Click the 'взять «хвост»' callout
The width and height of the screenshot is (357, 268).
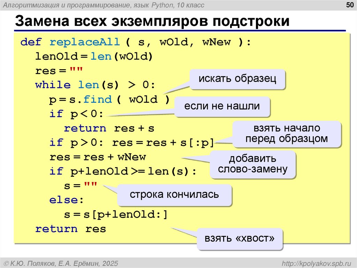pos(240,239)
